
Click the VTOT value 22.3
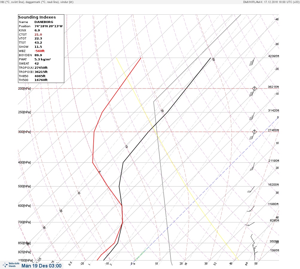click(x=38, y=39)
